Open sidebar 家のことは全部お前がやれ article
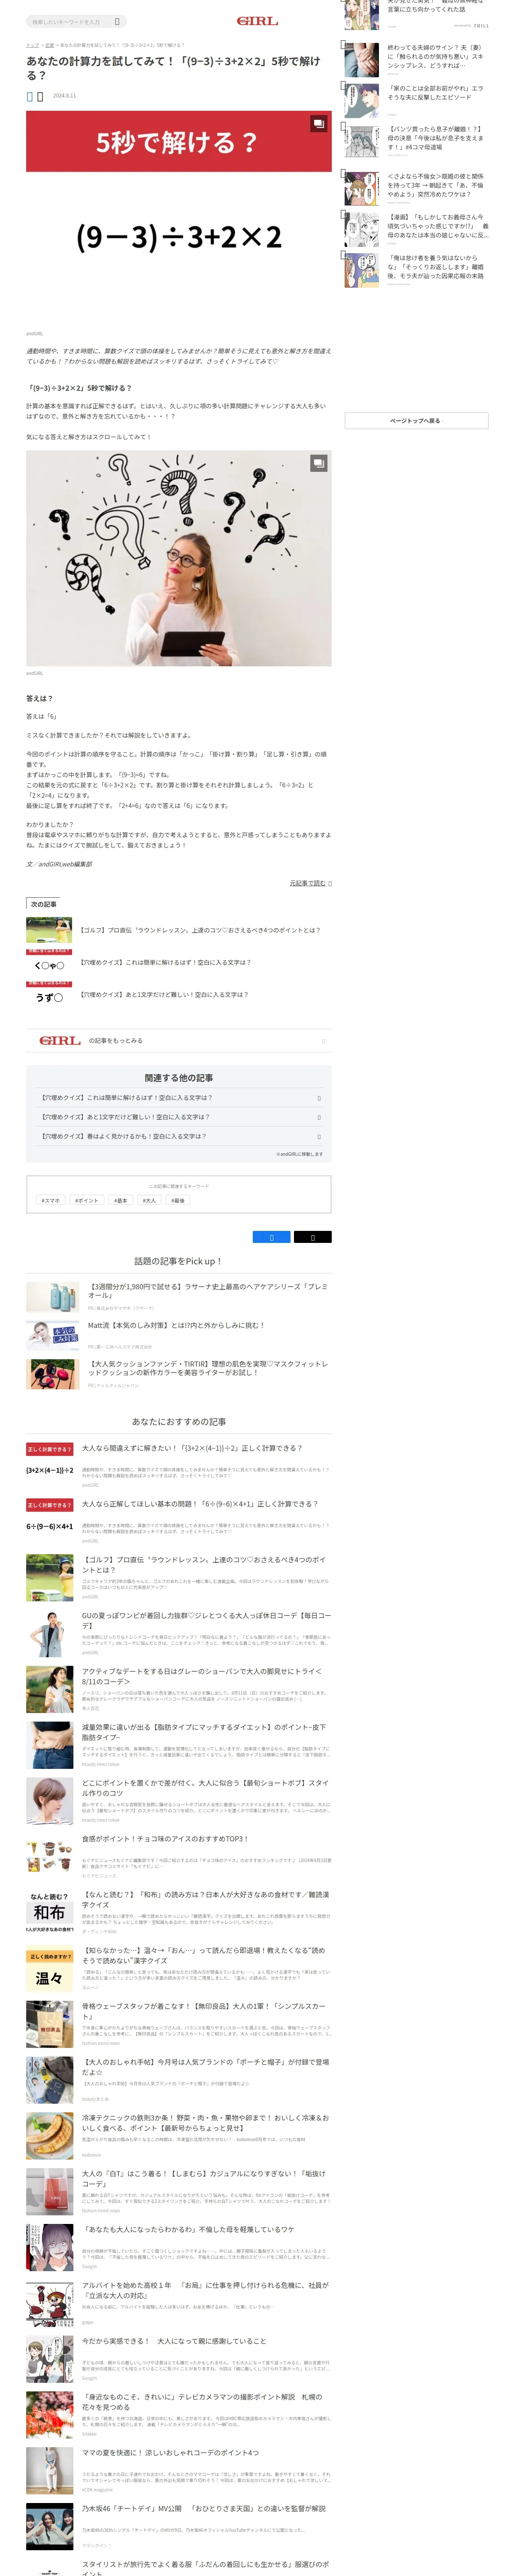 click(436, 93)
